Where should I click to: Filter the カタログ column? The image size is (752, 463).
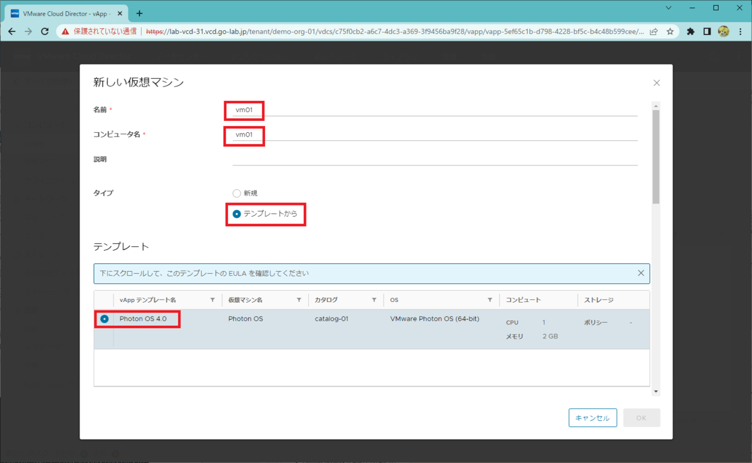point(374,300)
